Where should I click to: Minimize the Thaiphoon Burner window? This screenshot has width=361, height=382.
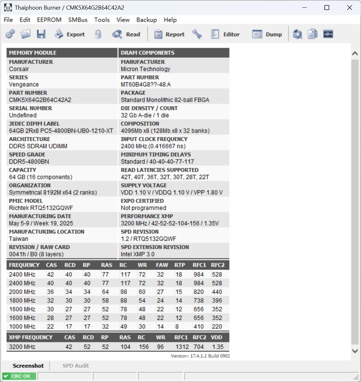(x=304, y=7)
